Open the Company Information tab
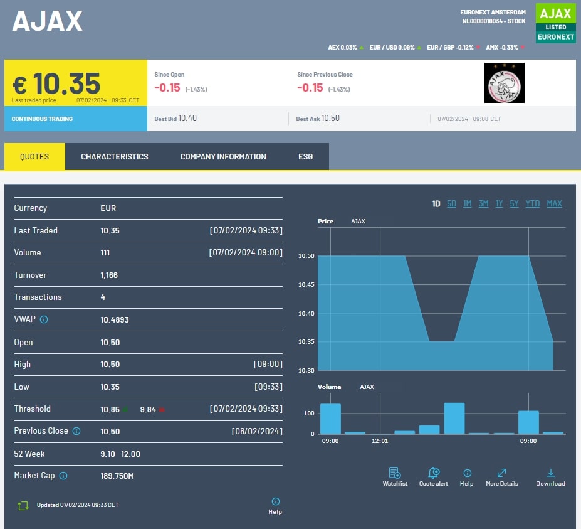581x529 pixels. tap(223, 156)
